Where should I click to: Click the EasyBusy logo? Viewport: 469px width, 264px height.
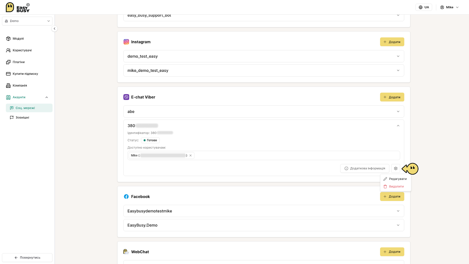[x=18, y=7]
